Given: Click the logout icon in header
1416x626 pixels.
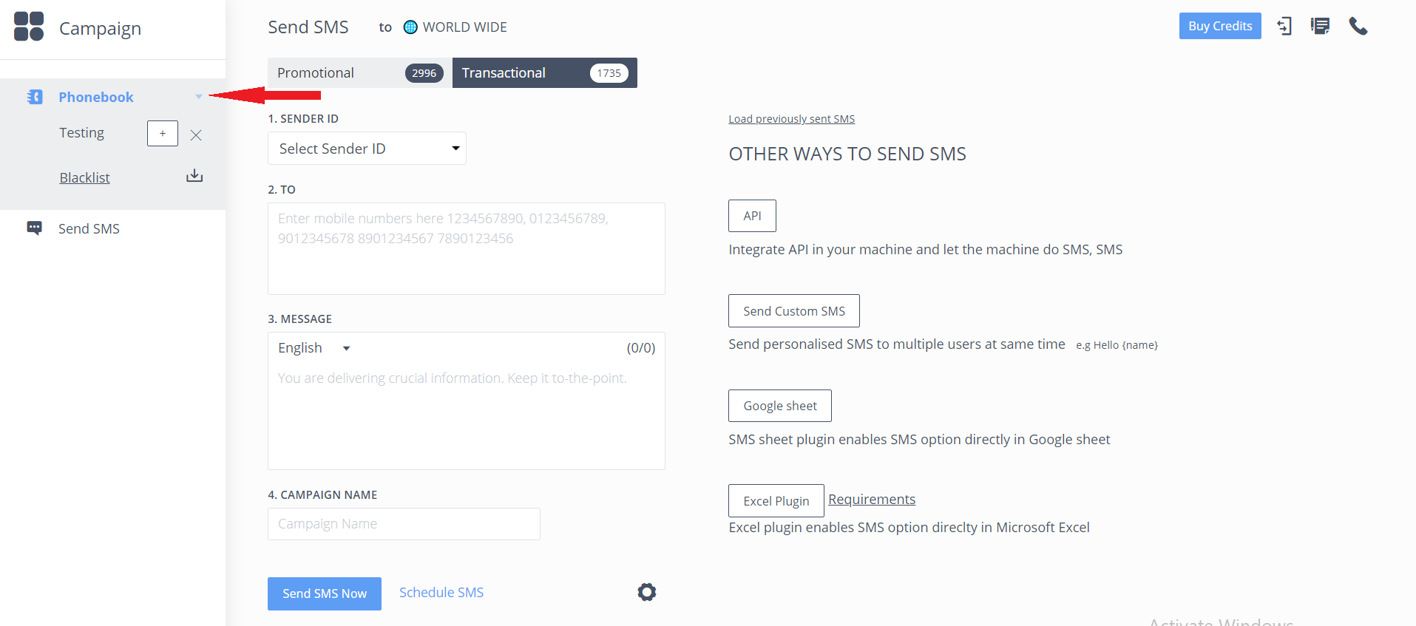Looking at the screenshot, I should tap(1284, 27).
